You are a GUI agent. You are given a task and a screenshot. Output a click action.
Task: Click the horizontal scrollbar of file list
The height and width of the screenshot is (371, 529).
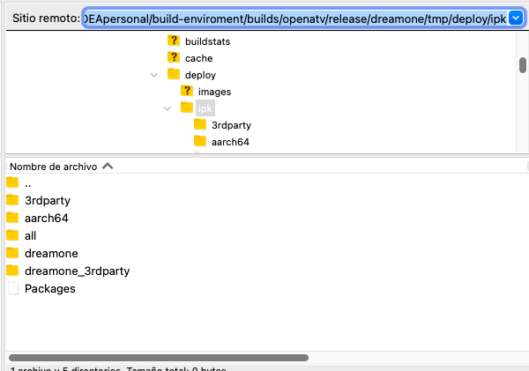159,358
